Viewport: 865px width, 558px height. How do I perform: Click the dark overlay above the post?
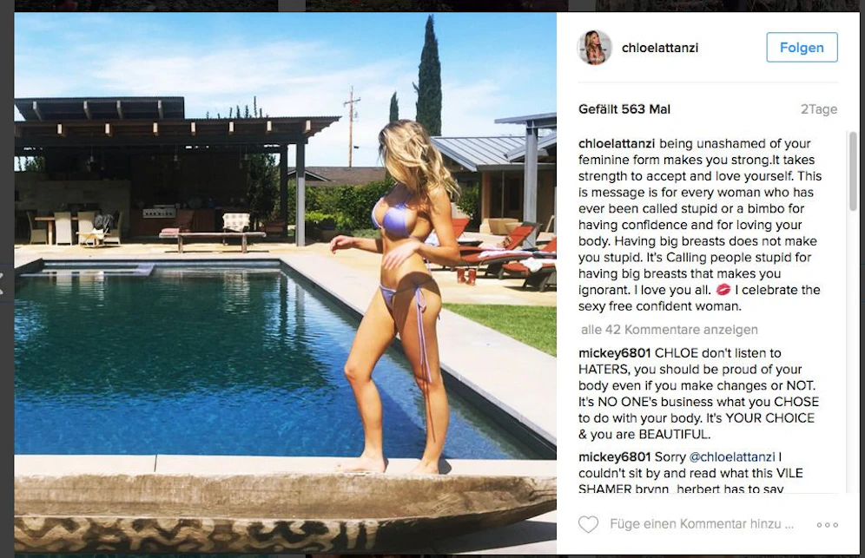pyautogui.click(x=432, y=5)
